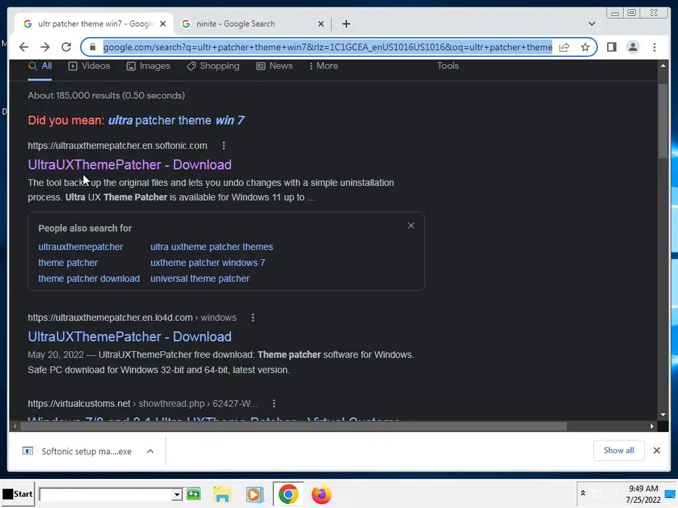Screen dimensions: 678x508
Task: Show hidden system tray icons
Action: (x=583, y=493)
